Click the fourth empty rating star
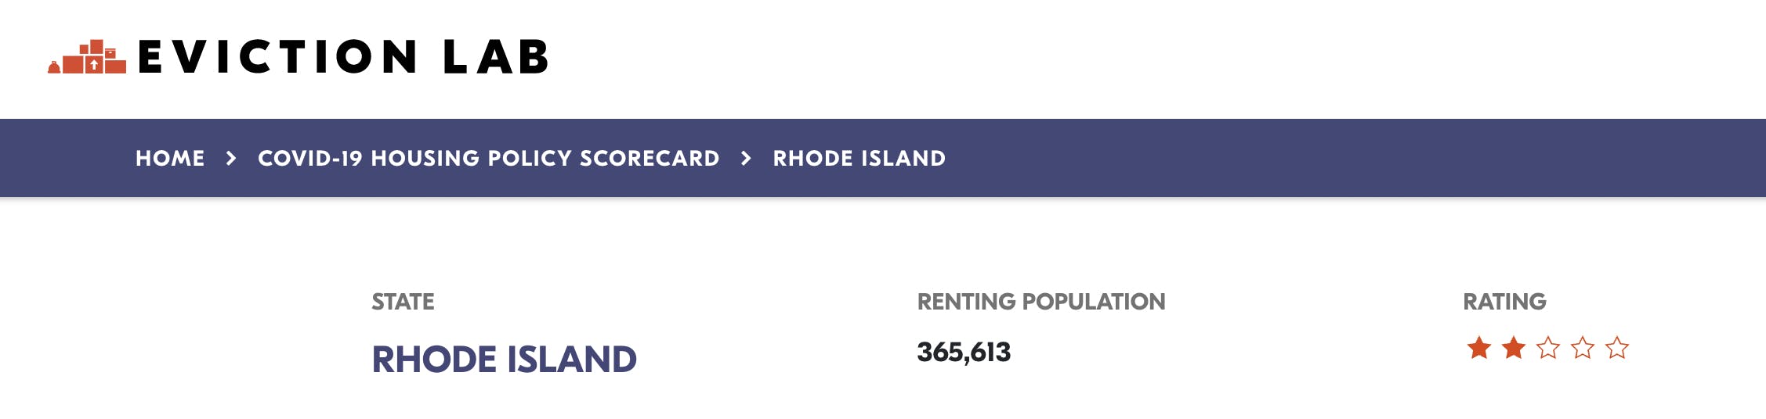The image size is (1766, 419). (1583, 348)
